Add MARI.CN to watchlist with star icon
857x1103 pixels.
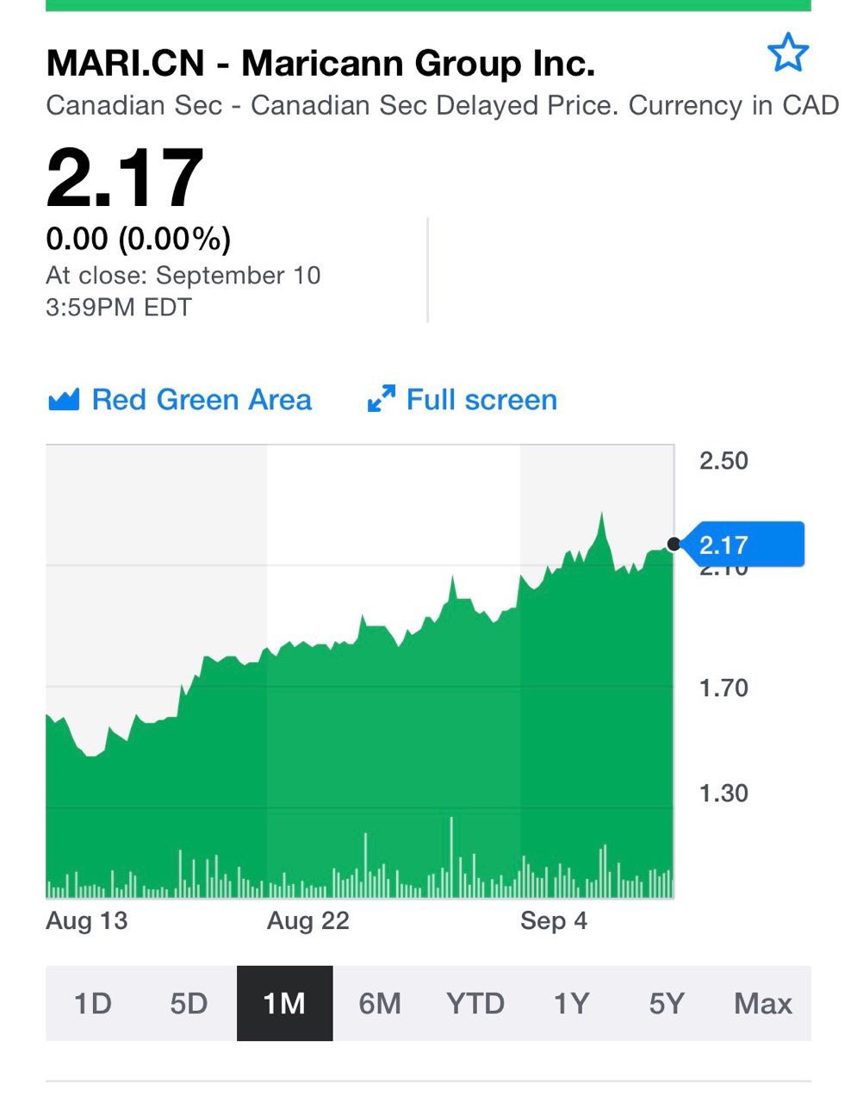click(x=787, y=53)
